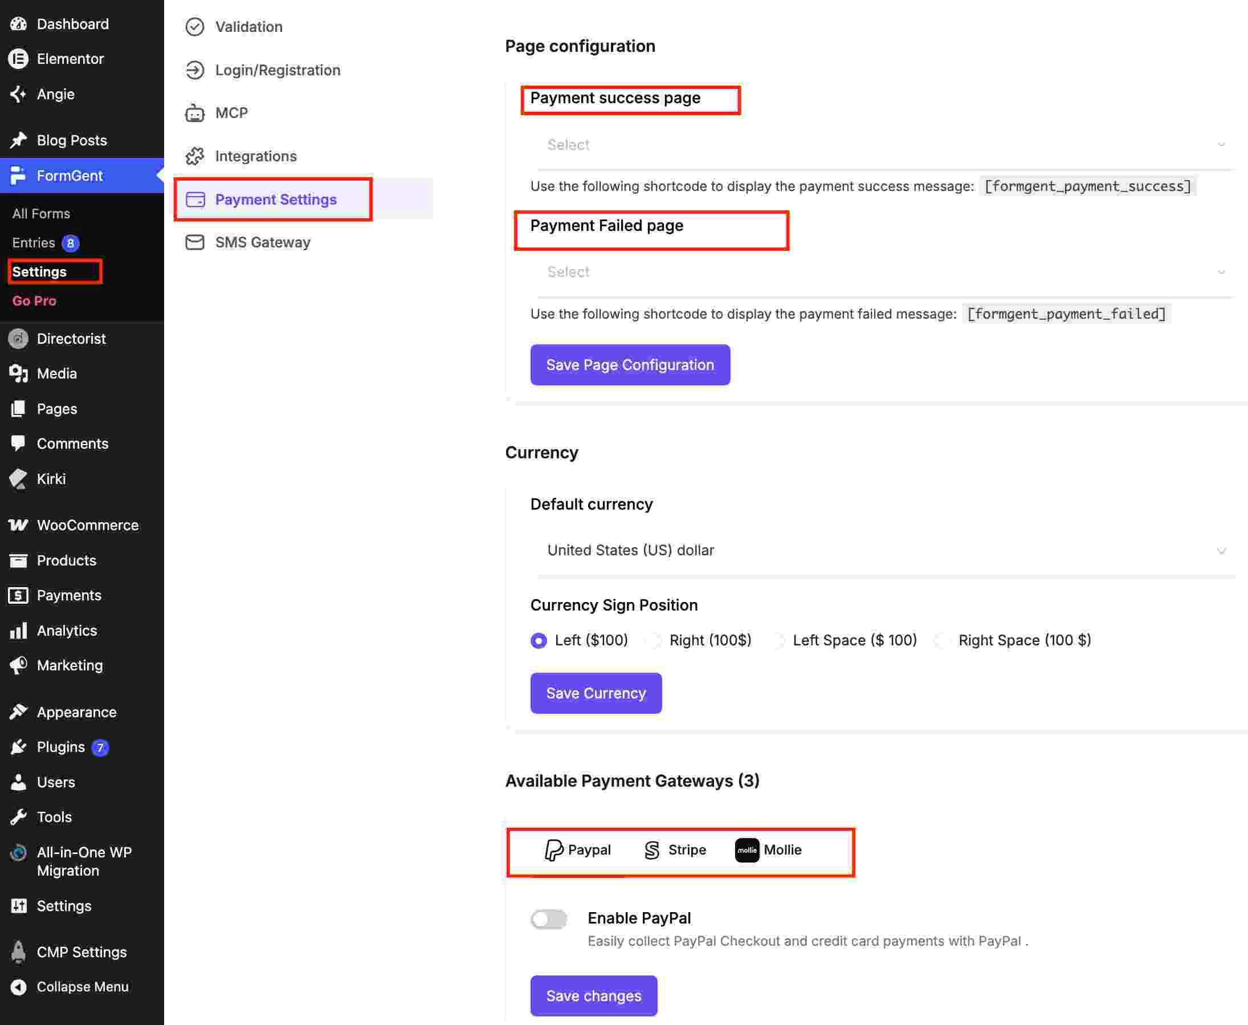Viewport: 1248px width, 1025px height.
Task: Click the Elementor logo icon
Action: tap(18, 59)
